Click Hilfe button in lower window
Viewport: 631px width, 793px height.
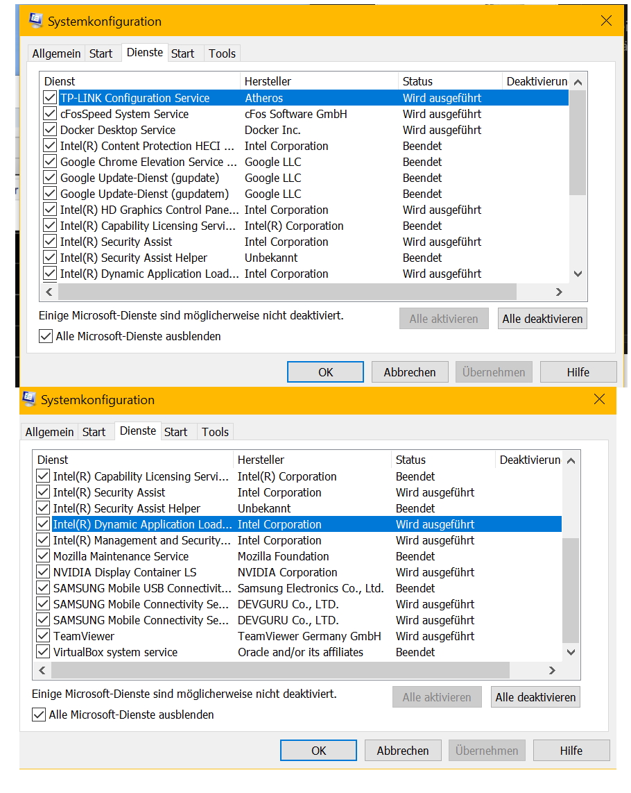571,751
